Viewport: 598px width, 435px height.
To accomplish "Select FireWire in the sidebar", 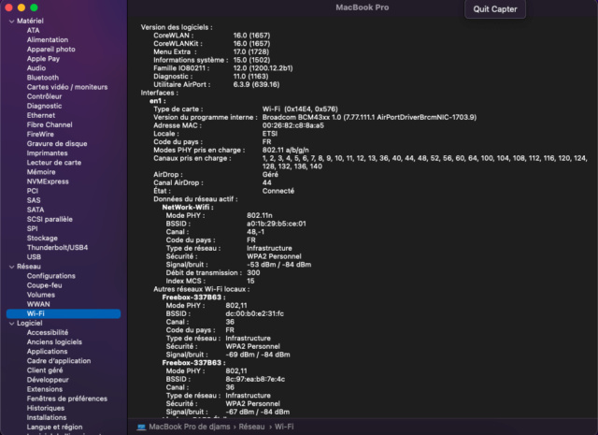I will coord(40,135).
